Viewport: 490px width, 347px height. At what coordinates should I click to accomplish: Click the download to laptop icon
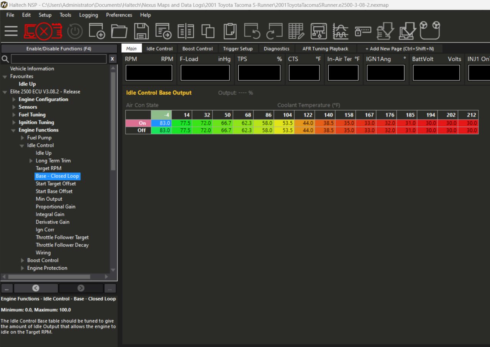[x=408, y=31]
